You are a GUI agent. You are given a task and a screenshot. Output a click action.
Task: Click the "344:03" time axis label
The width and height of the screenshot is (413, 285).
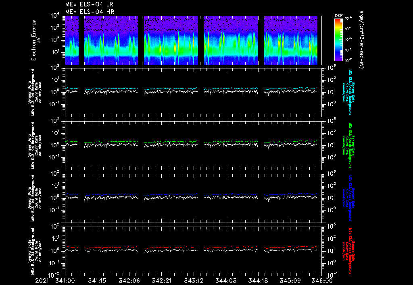tap(226, 281)
